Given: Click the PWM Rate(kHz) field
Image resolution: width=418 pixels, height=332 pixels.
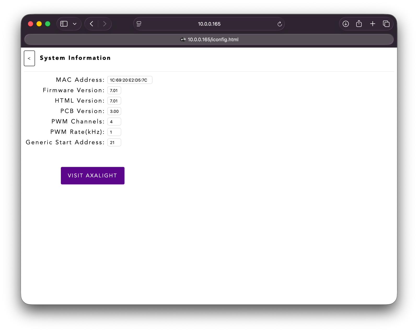Looking at the screenshot, I should (114, 132).
